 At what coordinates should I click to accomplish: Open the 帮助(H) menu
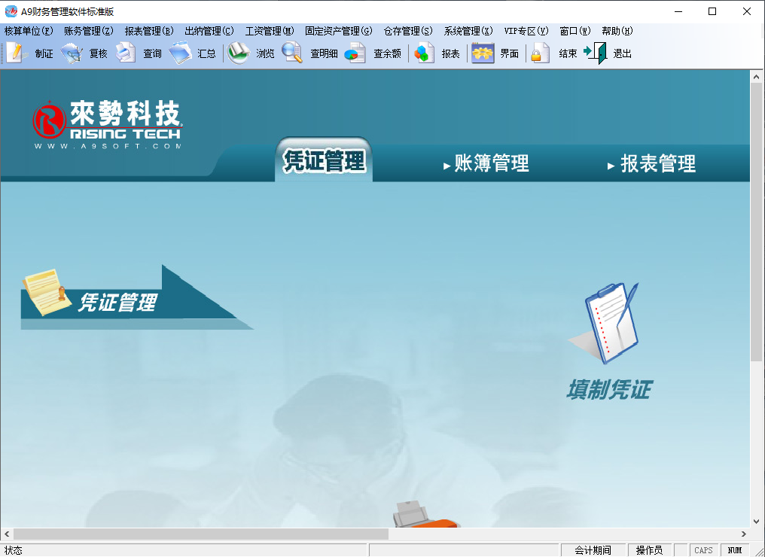(x=617, y=31)
